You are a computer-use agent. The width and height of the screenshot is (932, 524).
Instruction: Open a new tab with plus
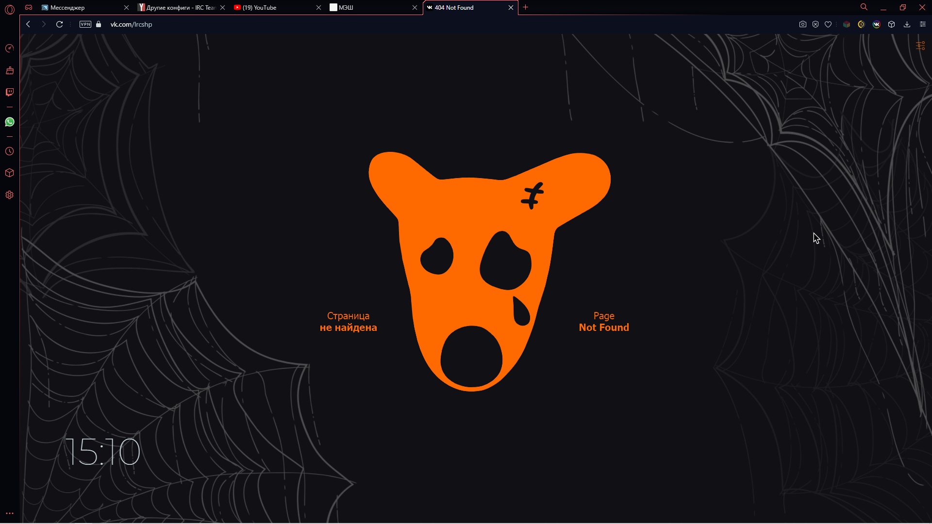click(x=526, y=7)
